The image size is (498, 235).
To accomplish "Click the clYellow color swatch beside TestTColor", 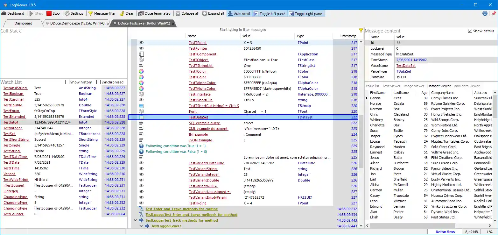I will [141, 71].
